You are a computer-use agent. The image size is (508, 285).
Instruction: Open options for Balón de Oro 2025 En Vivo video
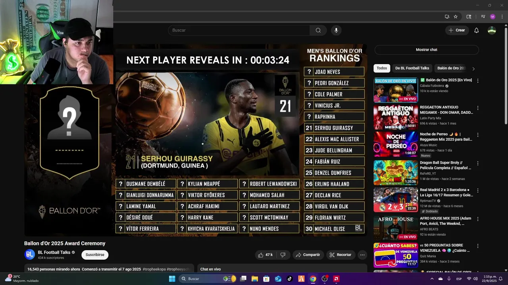click(x=478, y=81)
